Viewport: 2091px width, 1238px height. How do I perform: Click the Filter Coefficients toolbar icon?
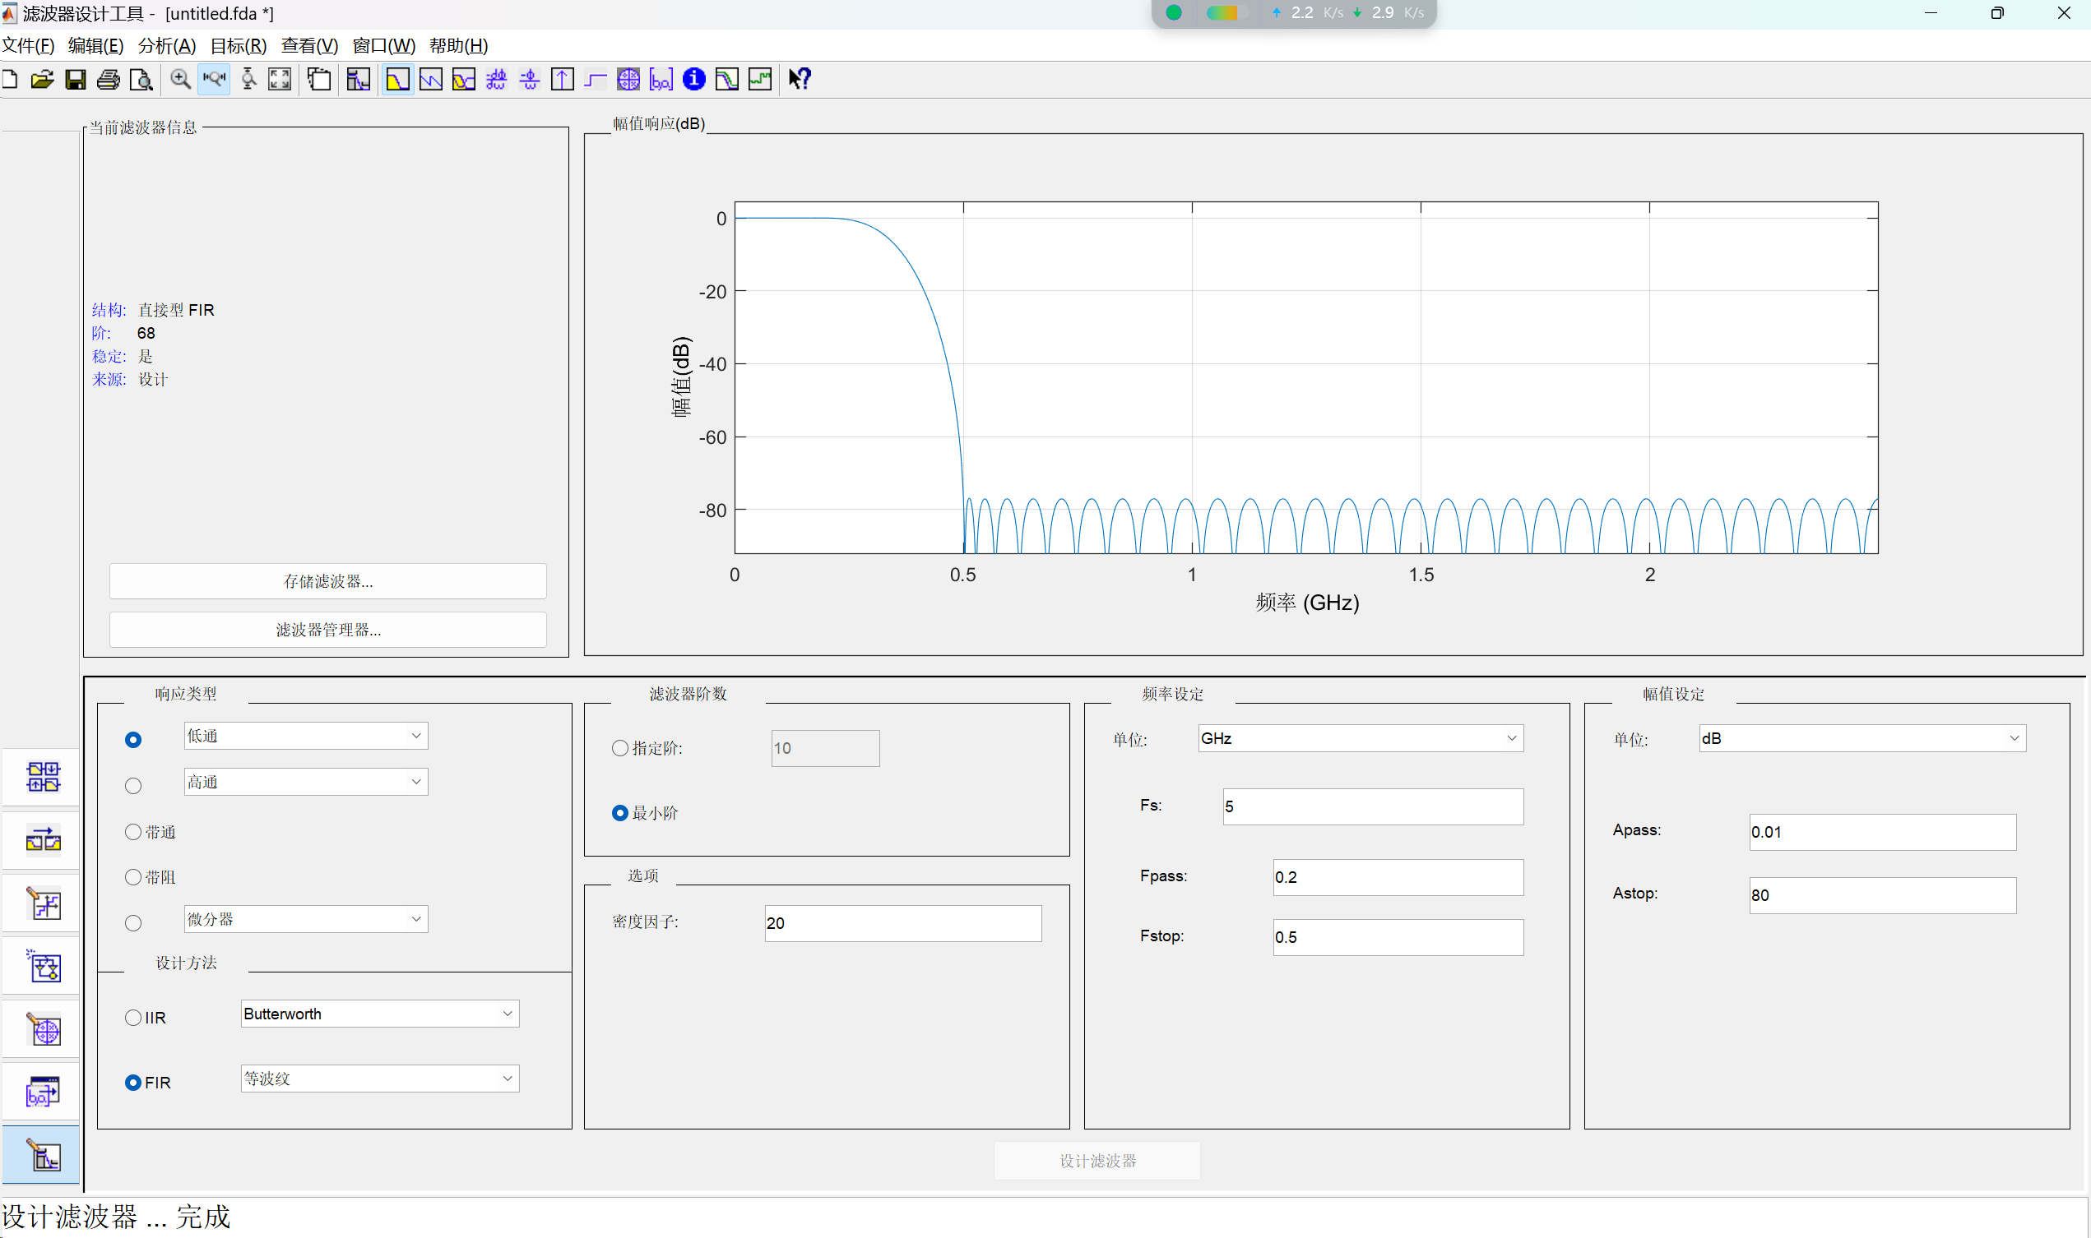(661, 79)
